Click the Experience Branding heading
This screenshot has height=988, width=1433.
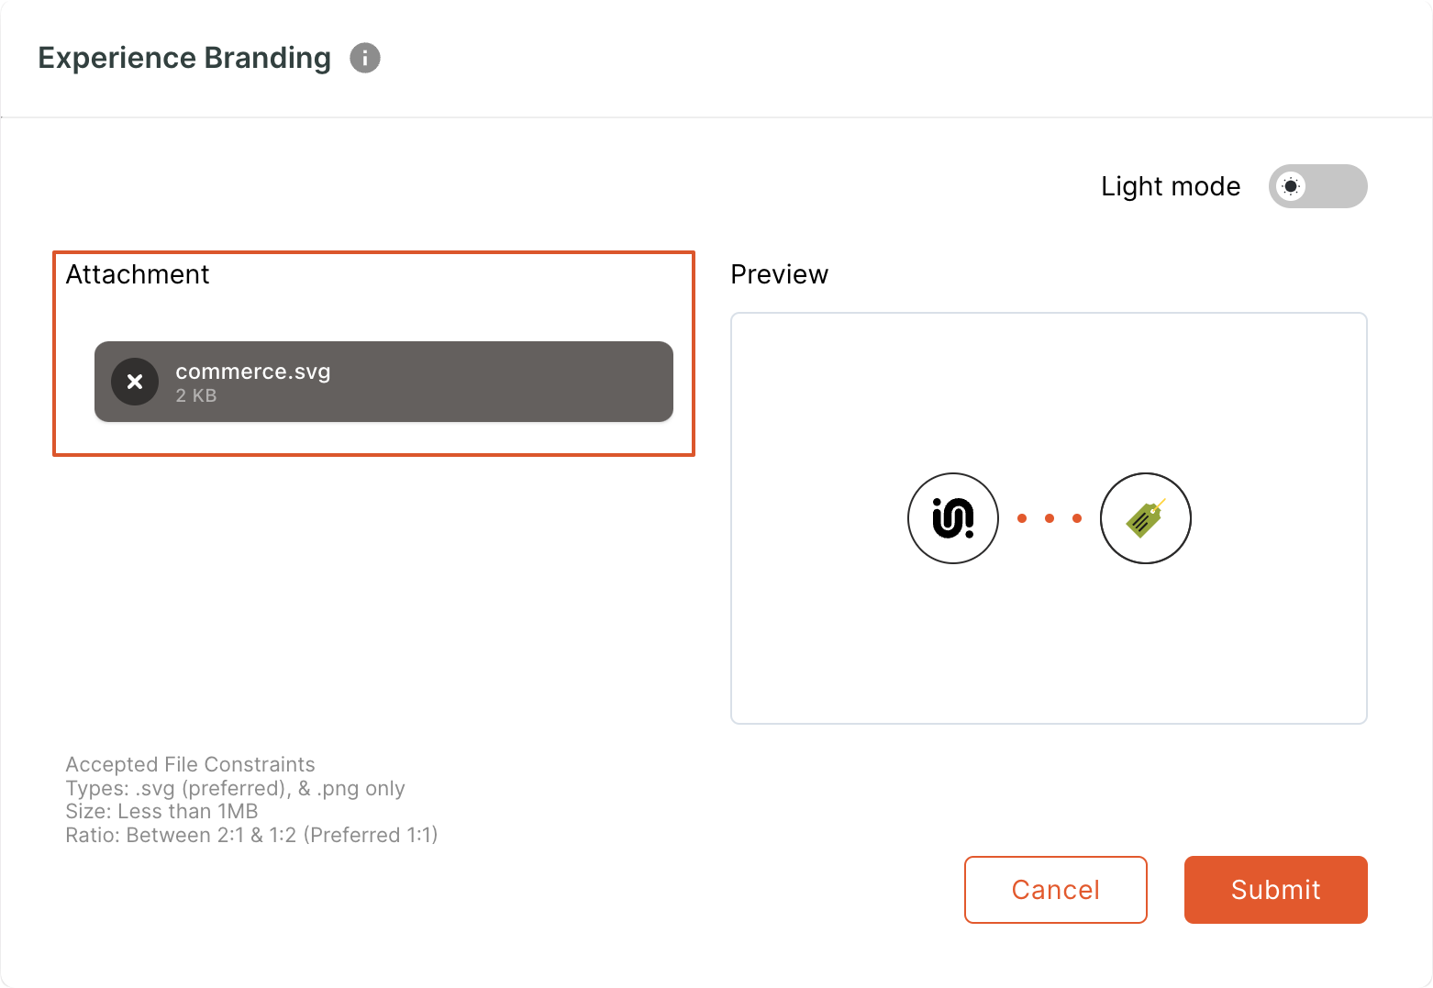pos(184,58)
